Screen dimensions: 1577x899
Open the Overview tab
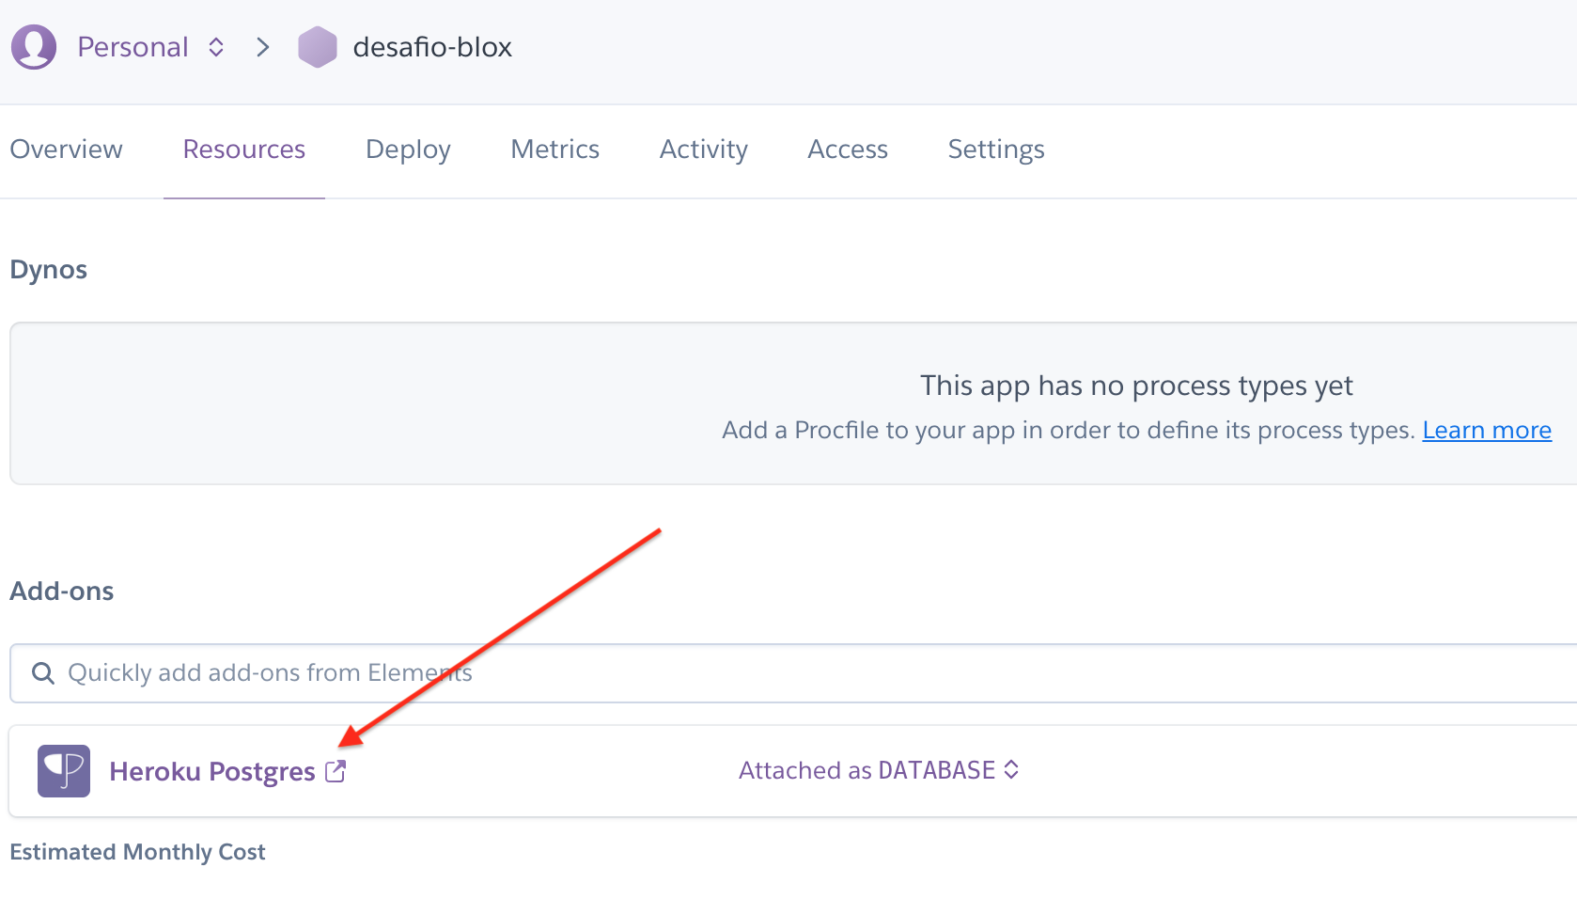(x=66, y=150)
